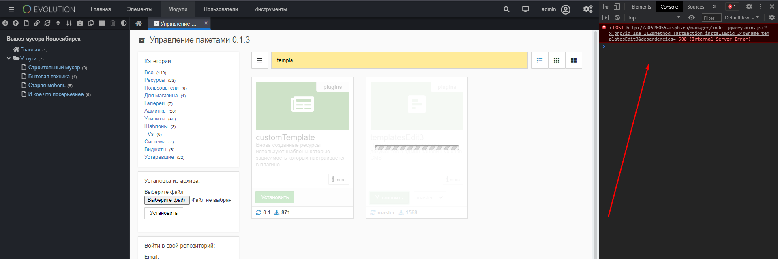778x259 pixels.
Task: Select the Виджеты category
Action: coord(155,149)
